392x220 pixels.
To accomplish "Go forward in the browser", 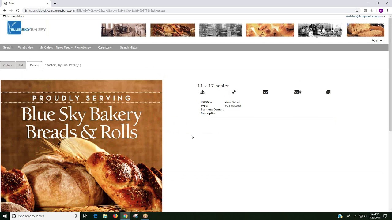I will (x=11, y=10).
